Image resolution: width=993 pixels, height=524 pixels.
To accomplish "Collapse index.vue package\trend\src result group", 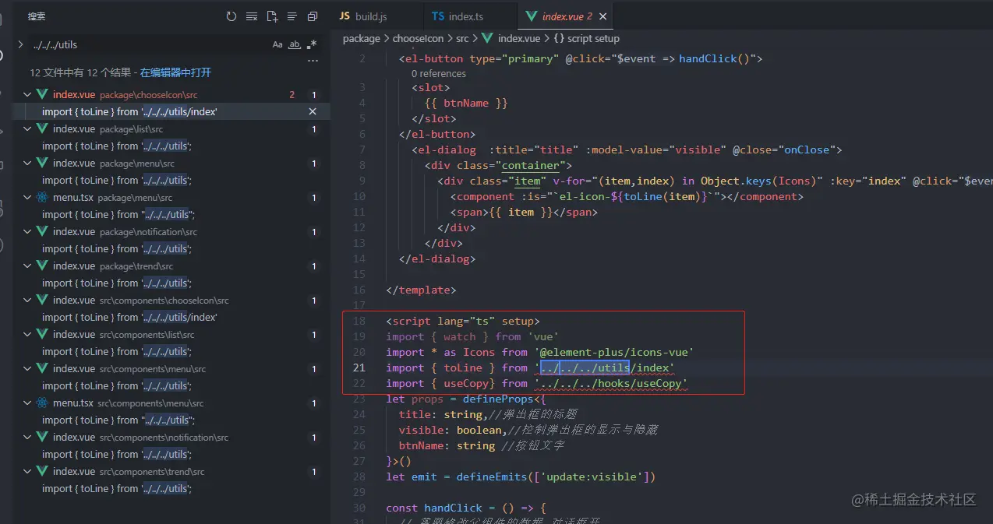I will point(27,266).
